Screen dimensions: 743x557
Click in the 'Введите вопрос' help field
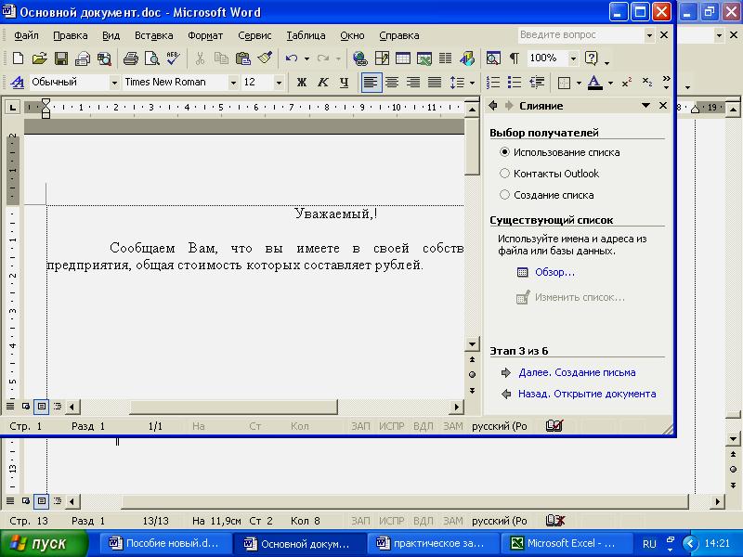(x=581, y=34)
